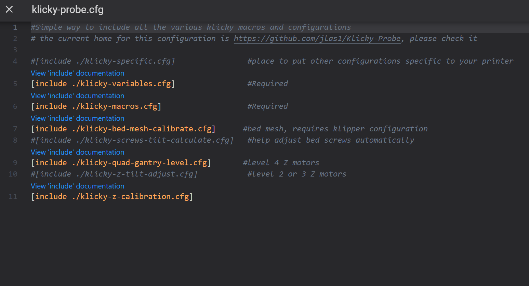Click the '#level 4 Z motors' comment
Image resolution: width=529 pixels, height=286 pixels.
[x=281, y=162]
